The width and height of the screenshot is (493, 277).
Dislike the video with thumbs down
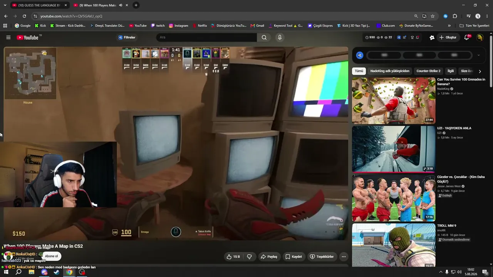pos(249,257)
